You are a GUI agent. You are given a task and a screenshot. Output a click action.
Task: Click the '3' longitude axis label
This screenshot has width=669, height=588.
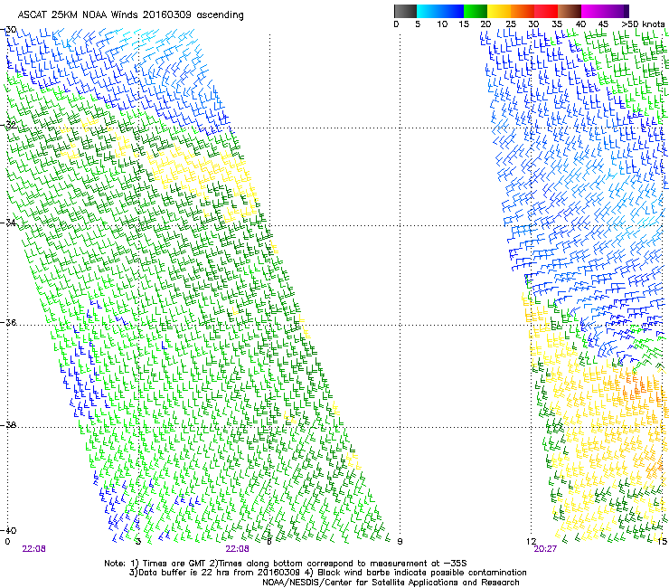tap(138, 542)
